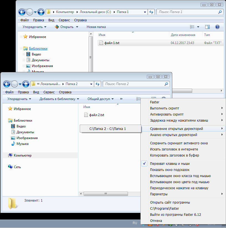Choose Сравнение открытых директорий menu item

183,129
